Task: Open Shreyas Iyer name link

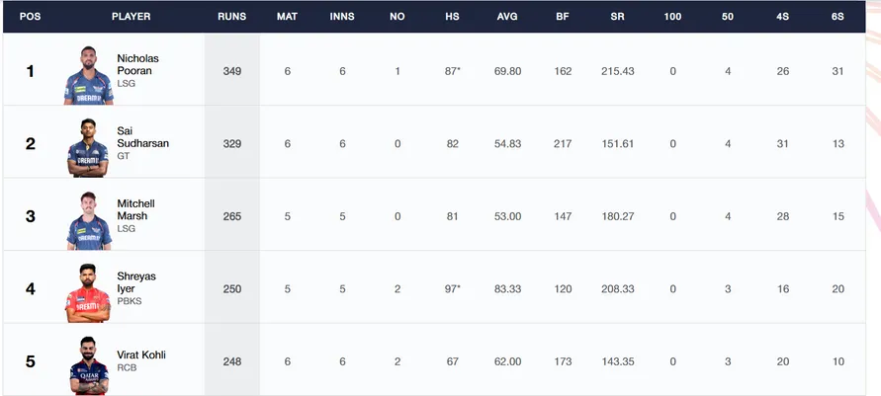Action: pos(136,282)
